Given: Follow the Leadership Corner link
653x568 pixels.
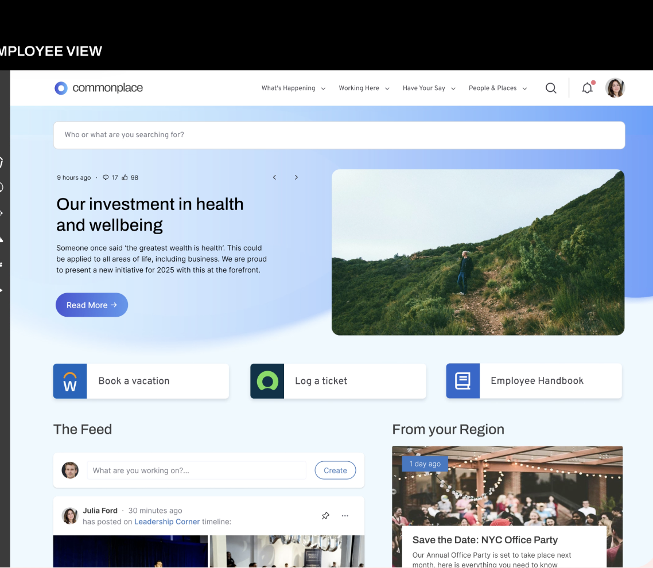Looking at the screenshot, I should [x=167, y=522].
